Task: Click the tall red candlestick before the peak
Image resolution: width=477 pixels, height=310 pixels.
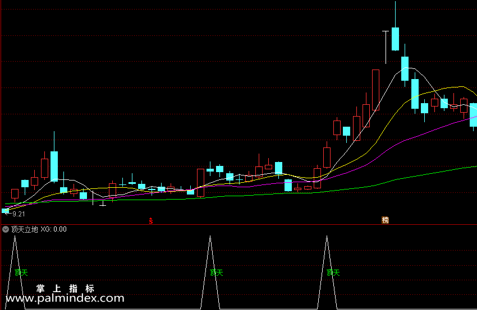Action: [x=375, y=90]
